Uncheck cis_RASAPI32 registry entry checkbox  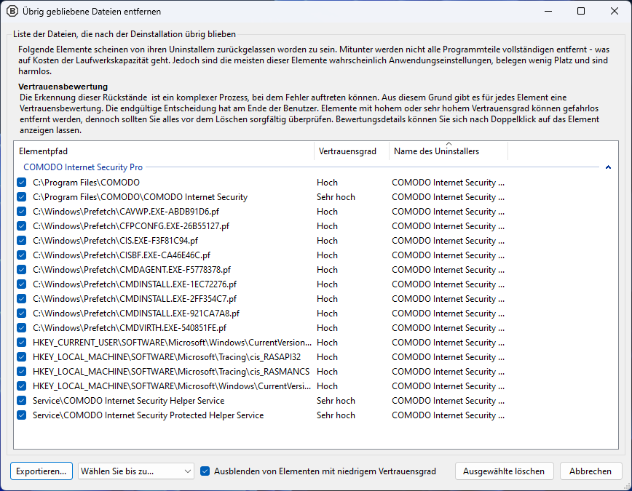22,357
